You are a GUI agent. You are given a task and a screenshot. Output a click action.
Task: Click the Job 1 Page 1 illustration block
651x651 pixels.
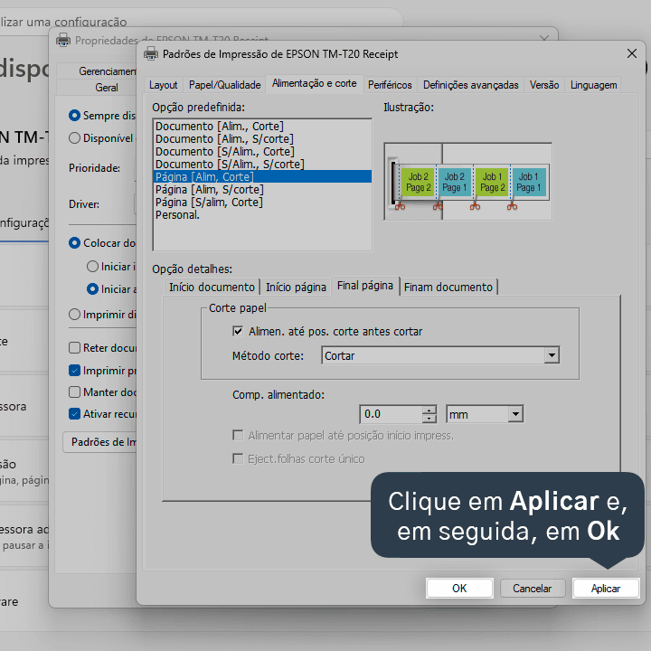(x=529, y=183)
